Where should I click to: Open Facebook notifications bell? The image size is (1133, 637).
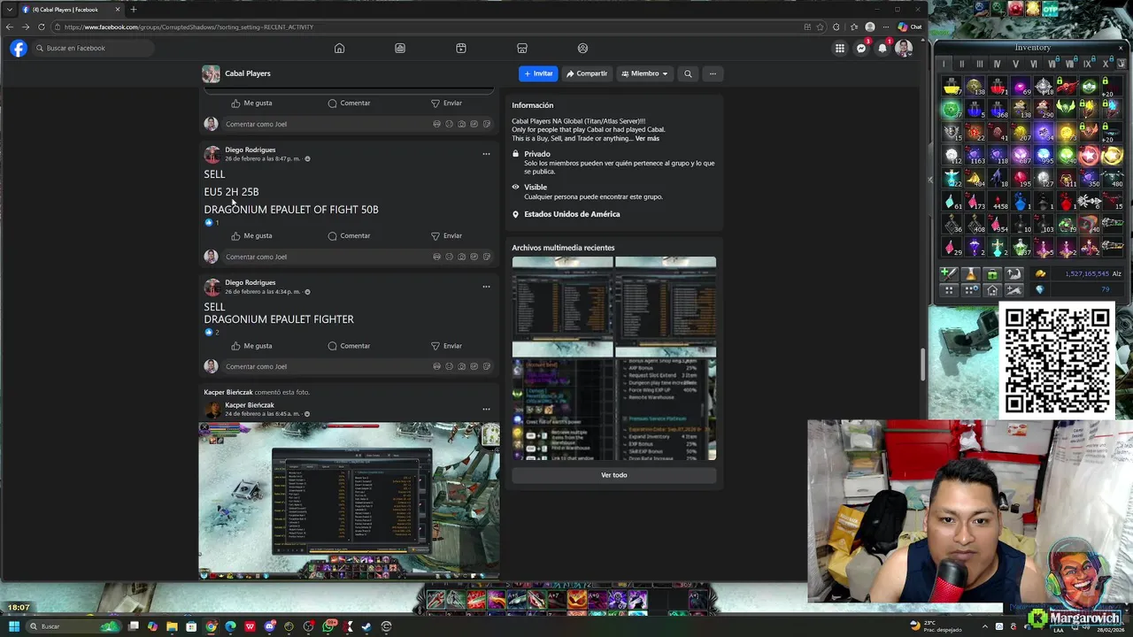point(882,49)
